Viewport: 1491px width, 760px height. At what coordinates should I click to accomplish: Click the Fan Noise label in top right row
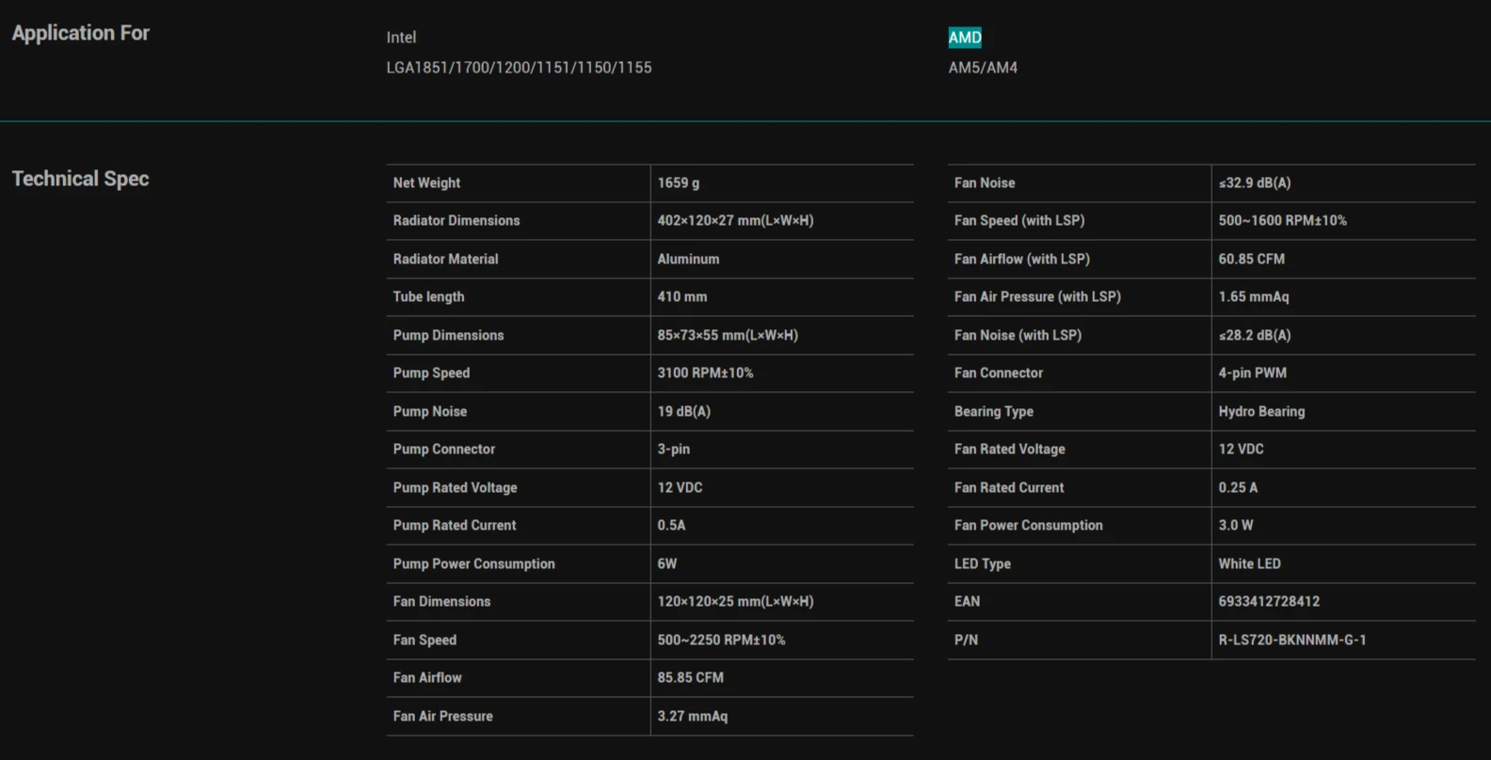(x=985, y=183)
